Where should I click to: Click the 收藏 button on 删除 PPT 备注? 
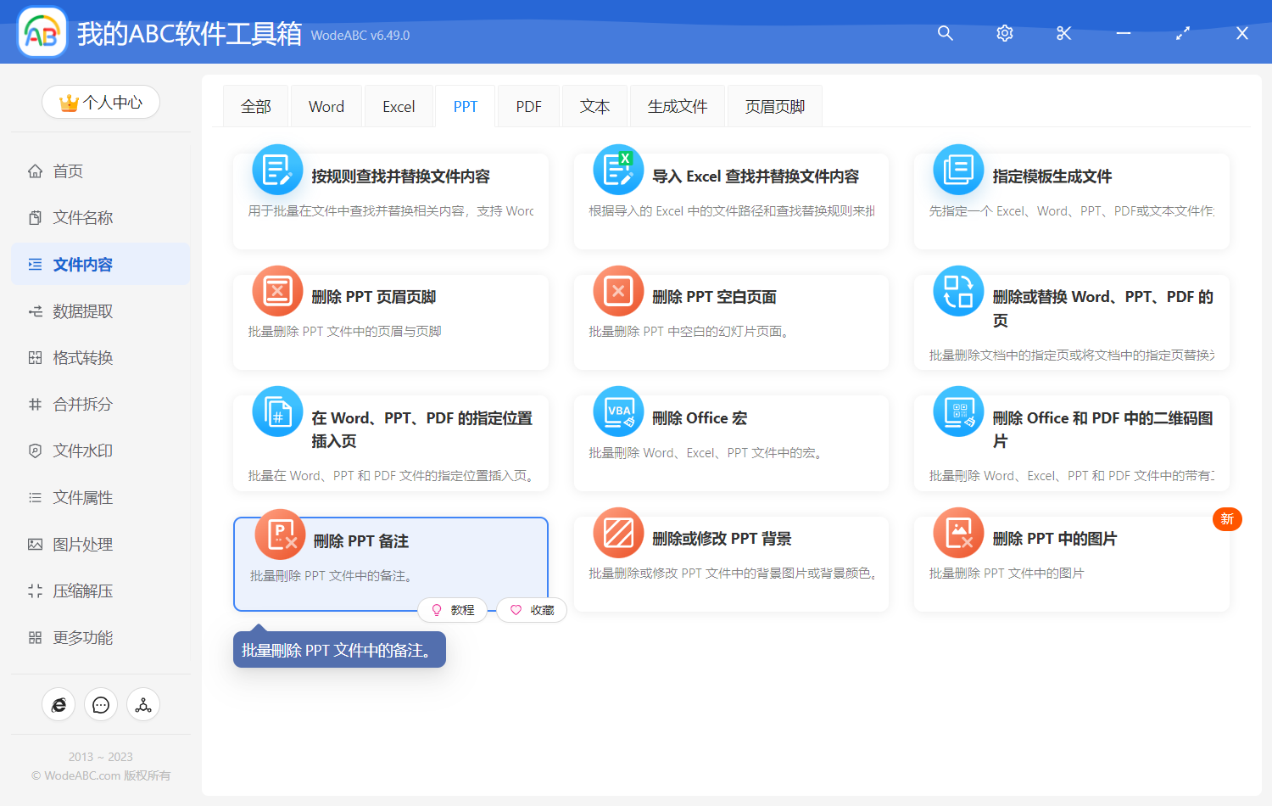tap(531, 609)
